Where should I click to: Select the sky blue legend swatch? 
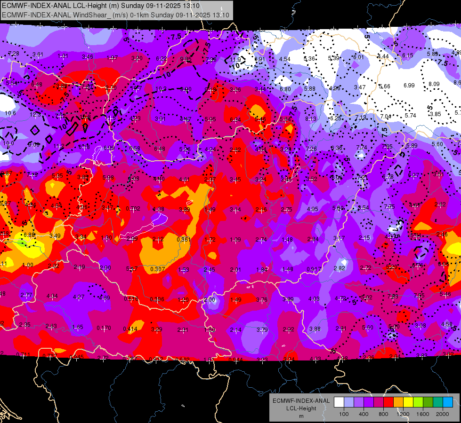click(x=448, y=402)
